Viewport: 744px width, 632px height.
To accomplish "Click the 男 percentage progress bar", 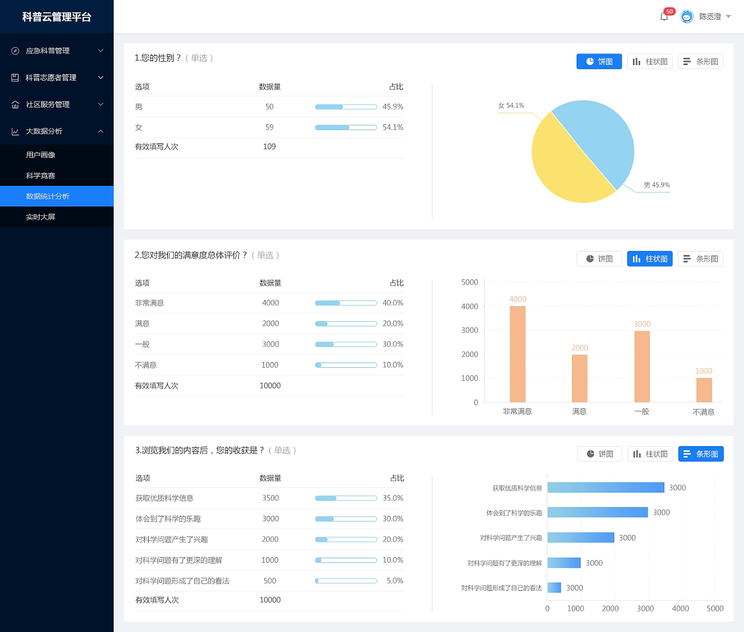I will 346,107.
